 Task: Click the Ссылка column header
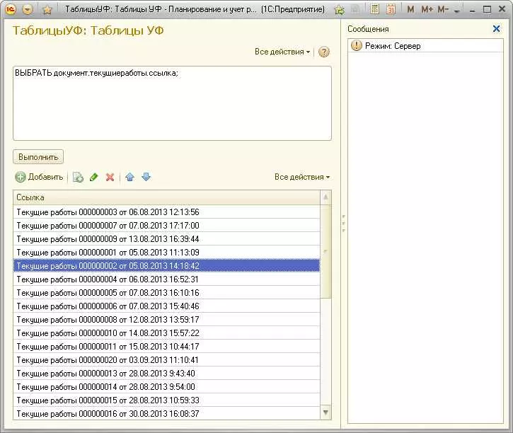pyautogui.click(x=167, y=197)
